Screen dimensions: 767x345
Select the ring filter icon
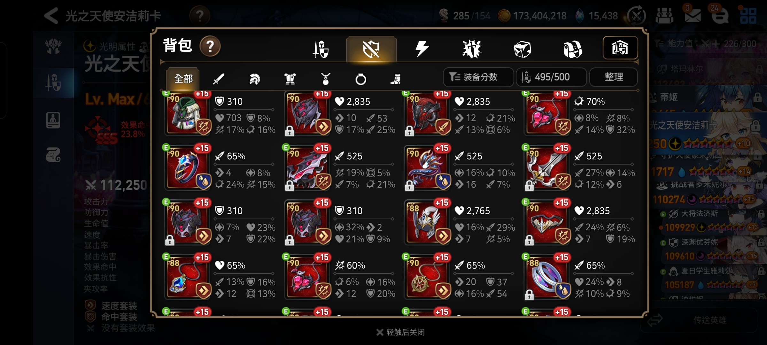click(x=361, y=79)
